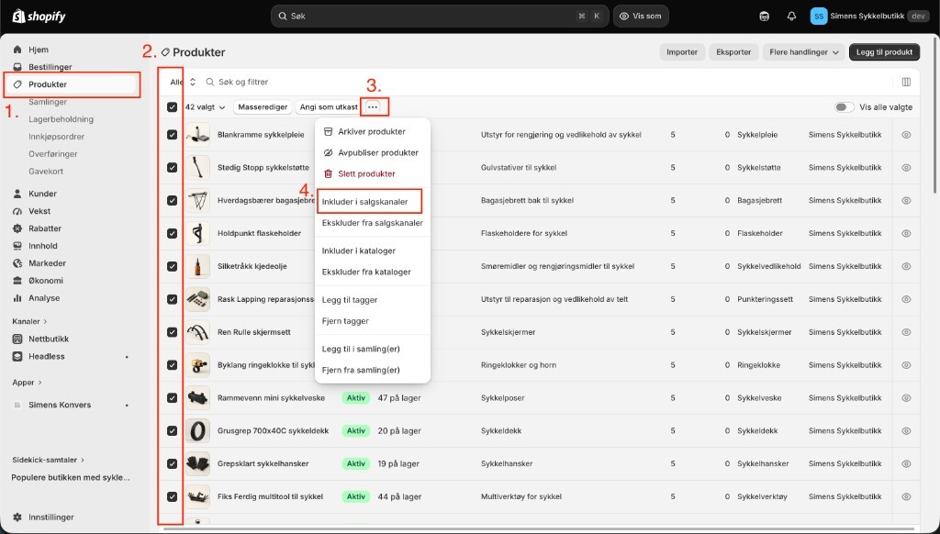Open the notifications bell
Viewport: 940px width, 534px height.
point(791,17)
